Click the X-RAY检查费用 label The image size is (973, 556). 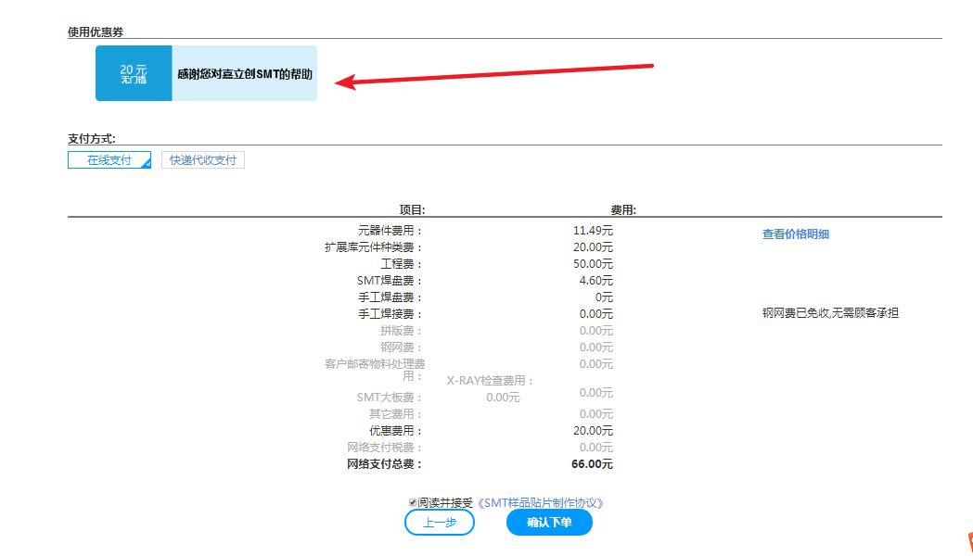[x=491, y=381]
